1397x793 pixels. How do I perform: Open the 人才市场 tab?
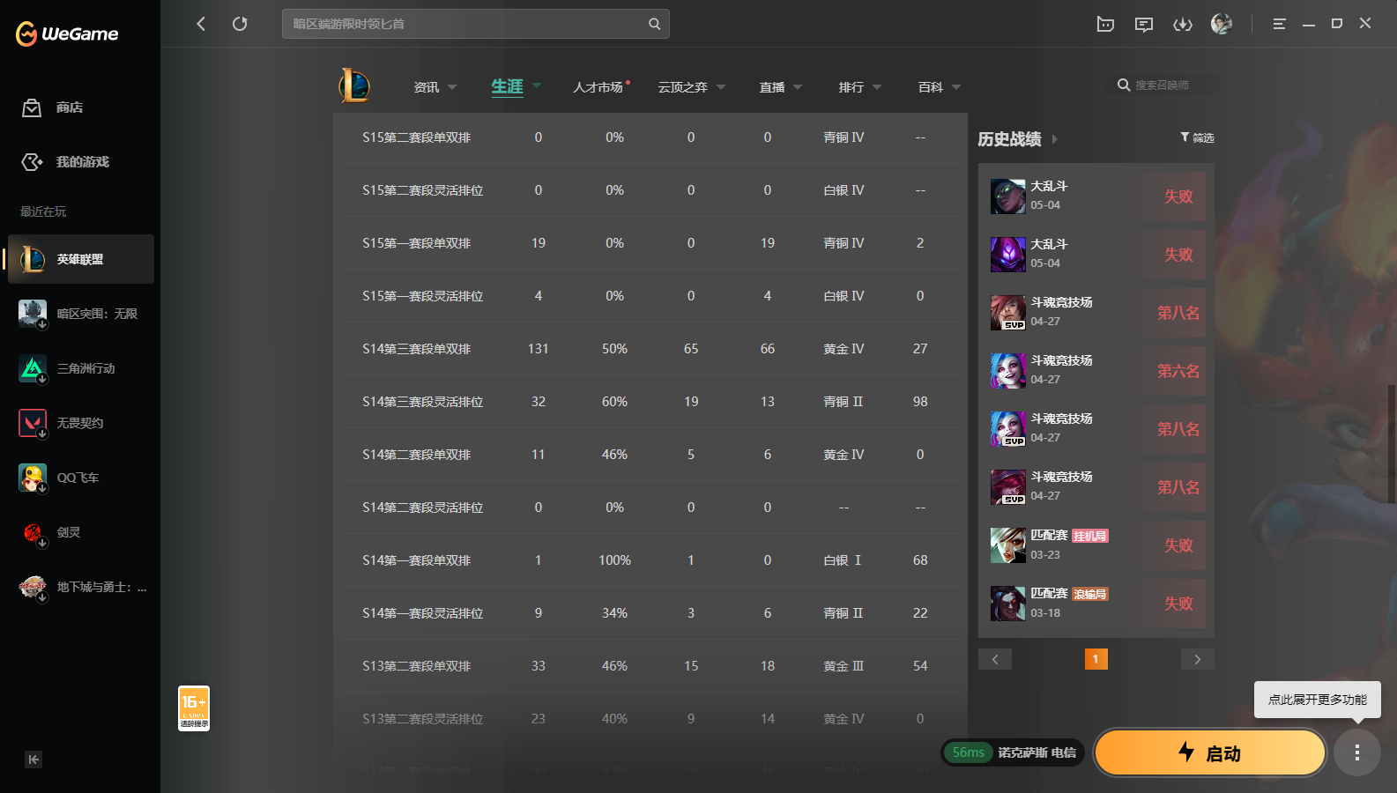[x=598, y=87]
